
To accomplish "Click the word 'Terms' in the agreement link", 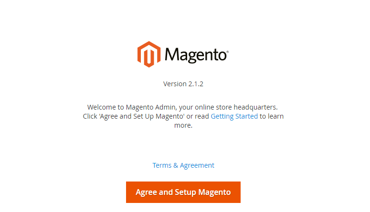I will coord(162,165).
